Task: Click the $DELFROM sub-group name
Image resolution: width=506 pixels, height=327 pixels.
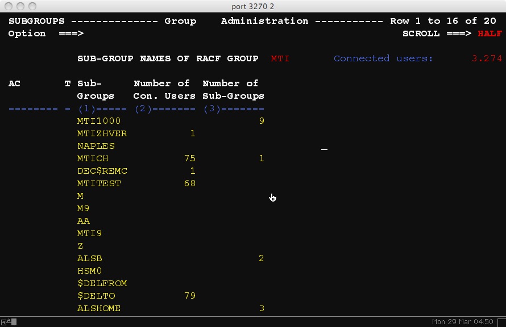Action: pyautogui.click(x=102, y=283)
